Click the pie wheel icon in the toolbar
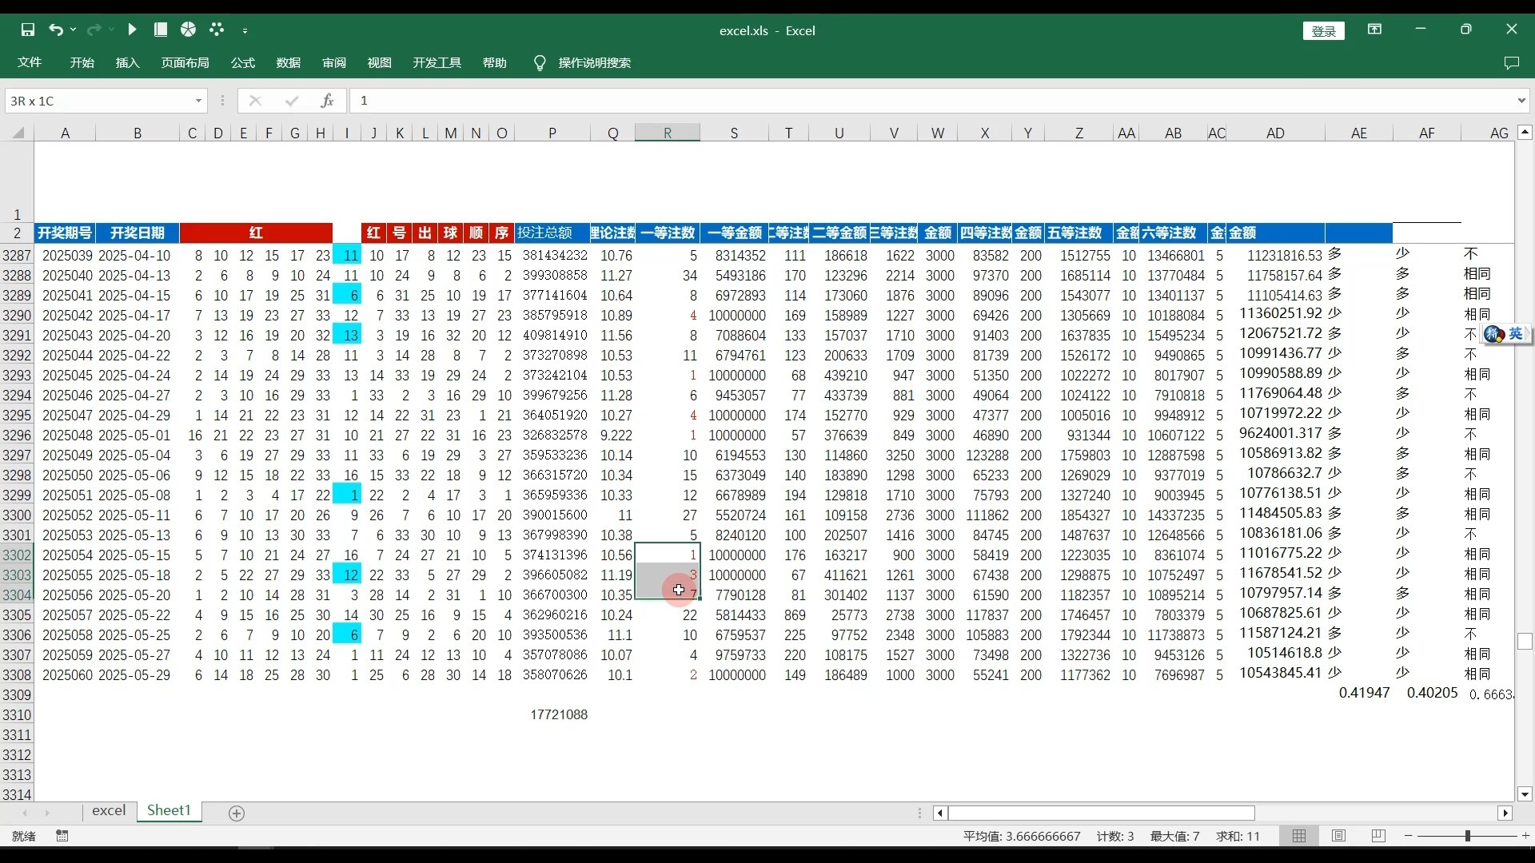The height and width of the screenshot is (863, 1535). pos(189,30)
